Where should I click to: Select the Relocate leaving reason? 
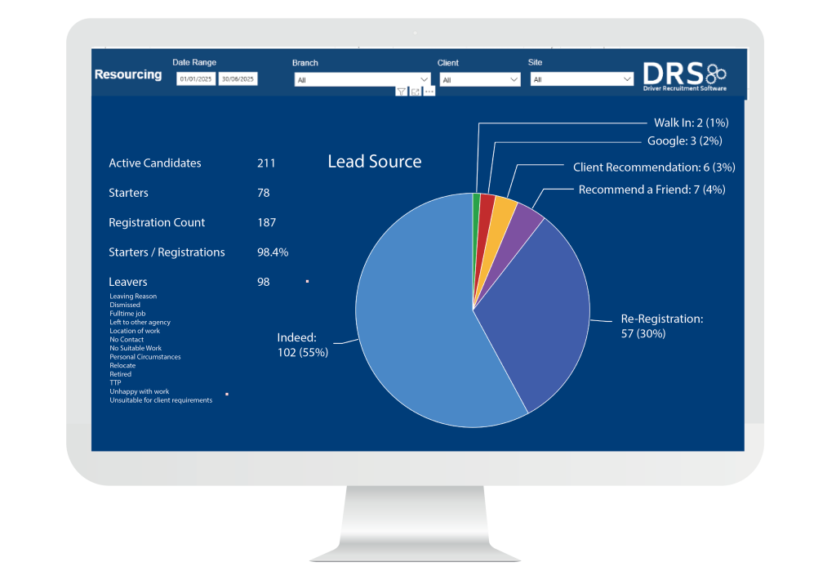[x=122, y=365]
